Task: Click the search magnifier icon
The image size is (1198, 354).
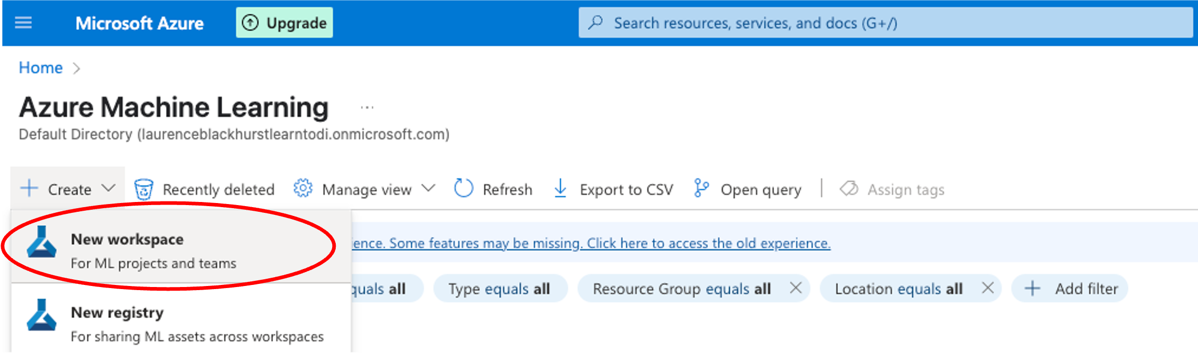Action: (596, 23)
